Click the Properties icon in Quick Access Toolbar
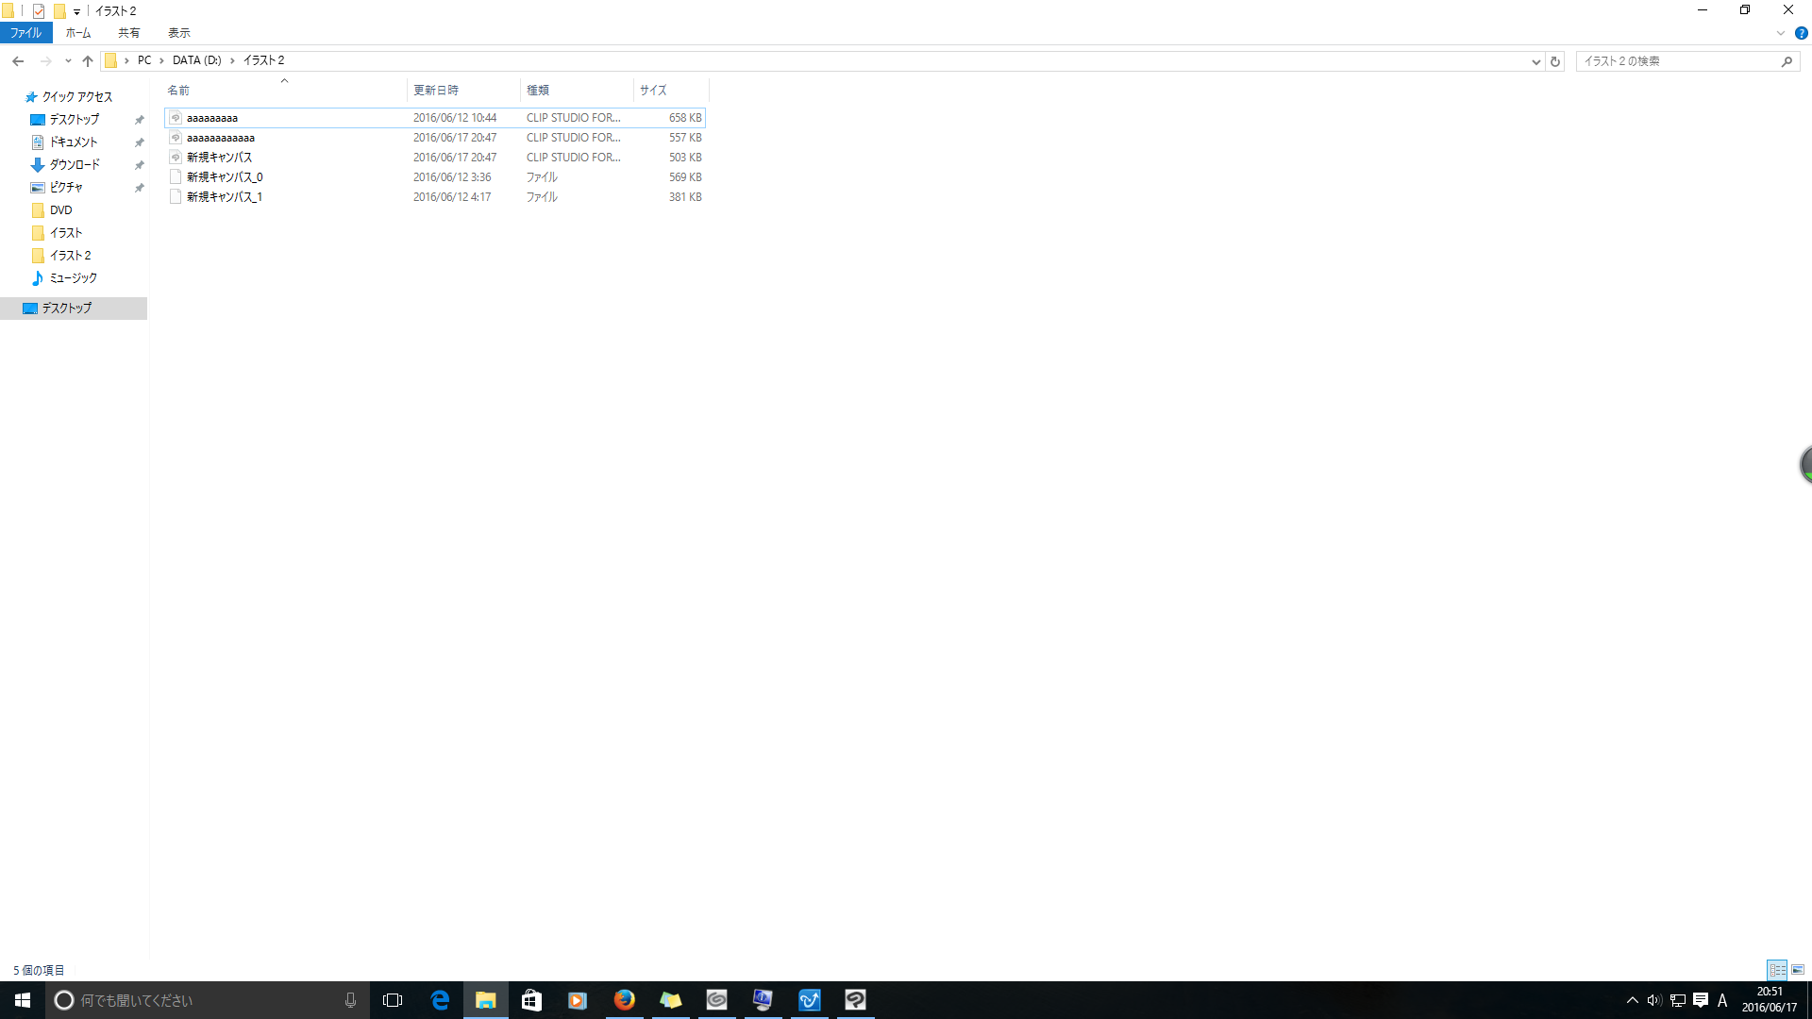Screen dimensions: 1812x1019 (39, 11)
